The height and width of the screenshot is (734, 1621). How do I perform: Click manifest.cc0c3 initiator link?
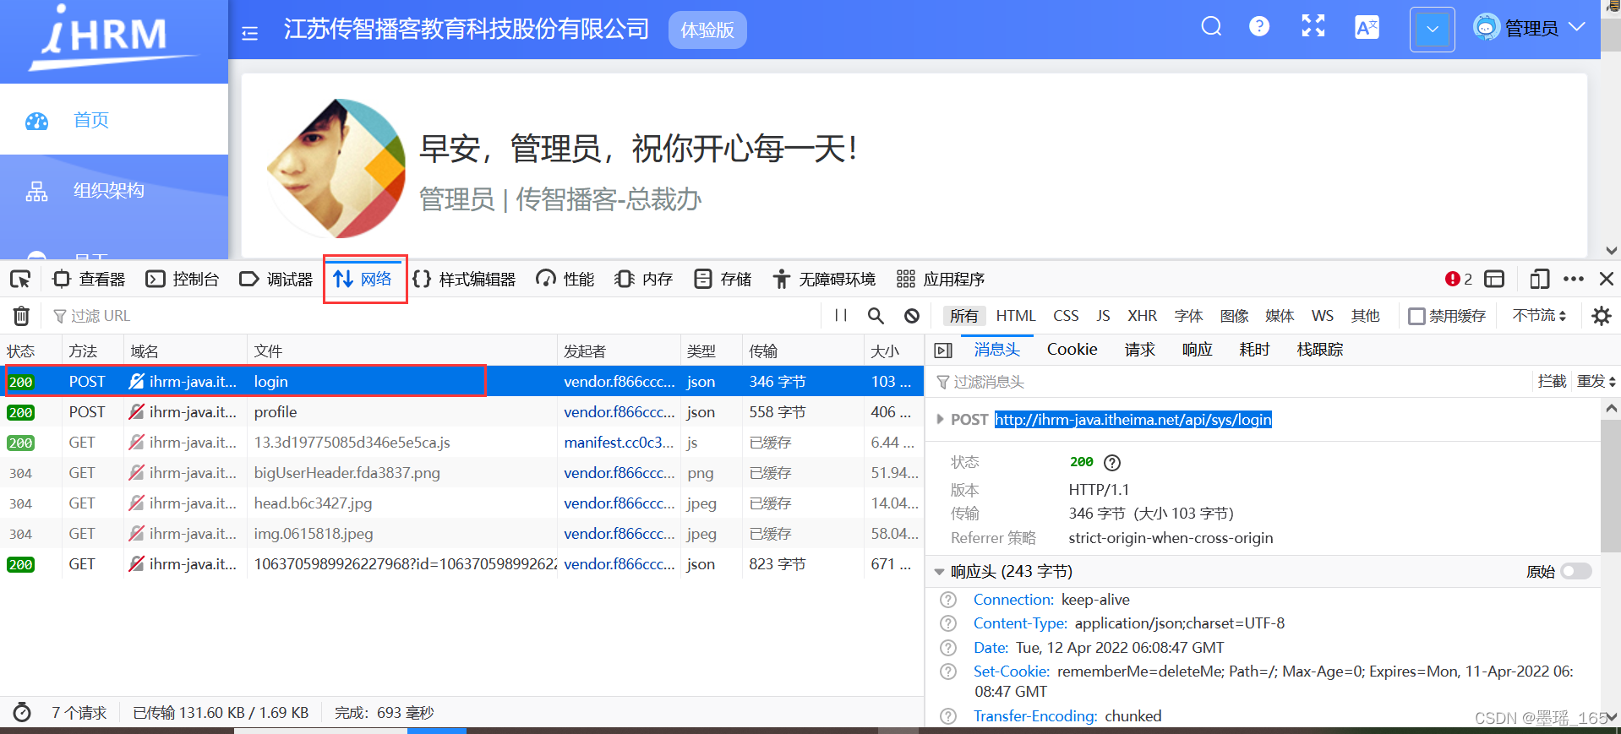[619, 443]
